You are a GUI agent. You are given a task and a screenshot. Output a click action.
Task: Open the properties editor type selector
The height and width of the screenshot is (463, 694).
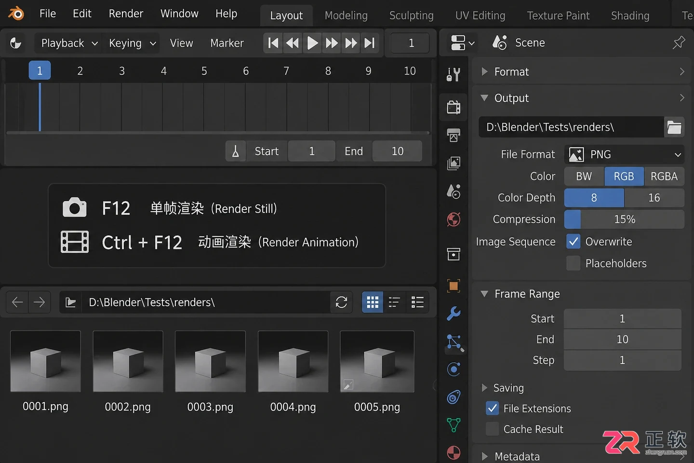point(462,42)
